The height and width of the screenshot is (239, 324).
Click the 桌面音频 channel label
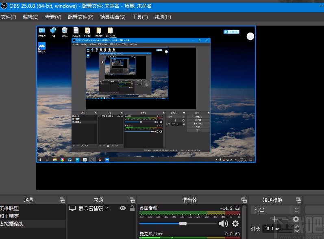pos(148,208)
